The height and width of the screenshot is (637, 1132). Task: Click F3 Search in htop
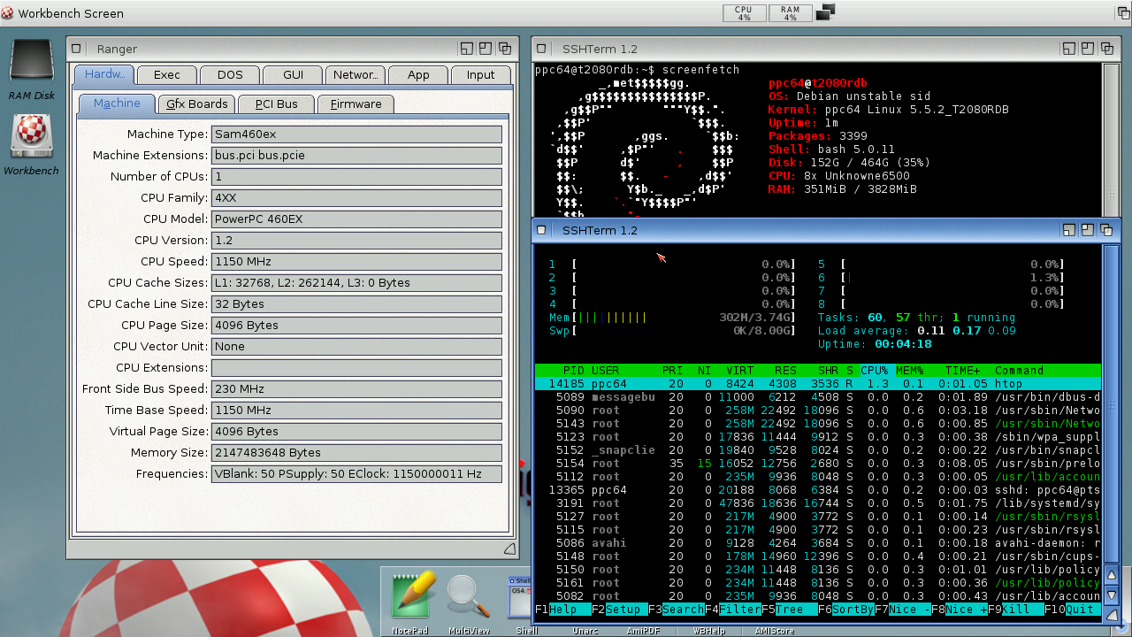coord(676,610)
